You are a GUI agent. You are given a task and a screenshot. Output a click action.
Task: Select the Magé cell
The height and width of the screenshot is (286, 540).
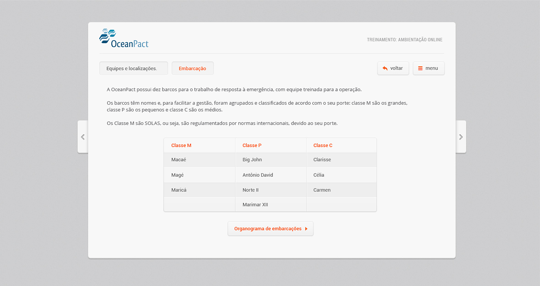tap(200, 175)
